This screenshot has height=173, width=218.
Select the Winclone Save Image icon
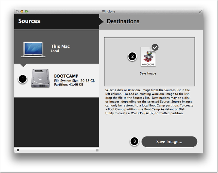(x=148, y=57)
